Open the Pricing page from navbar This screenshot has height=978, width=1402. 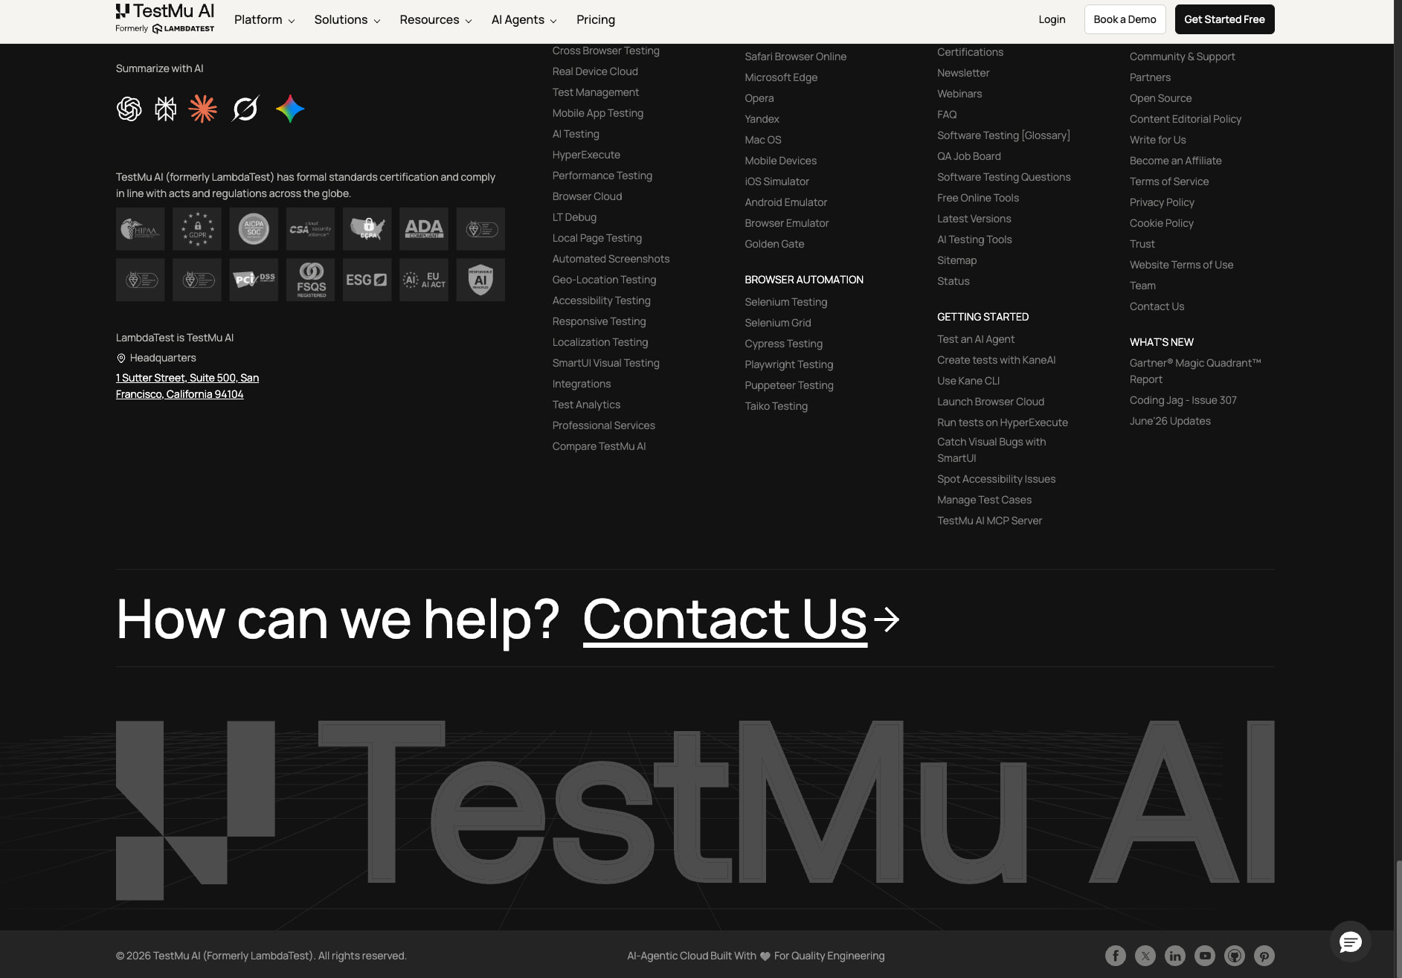596,20
